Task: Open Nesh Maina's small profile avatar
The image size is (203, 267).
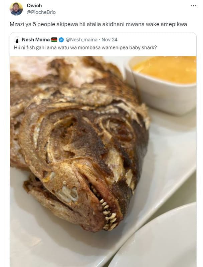Action: click(x=17, y=40)
